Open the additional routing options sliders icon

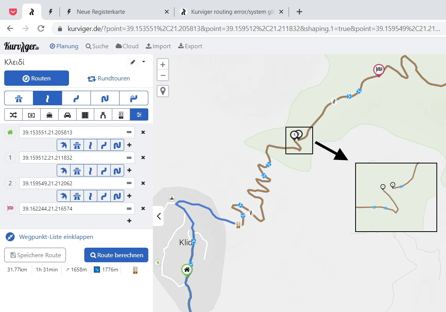[139, 114]
